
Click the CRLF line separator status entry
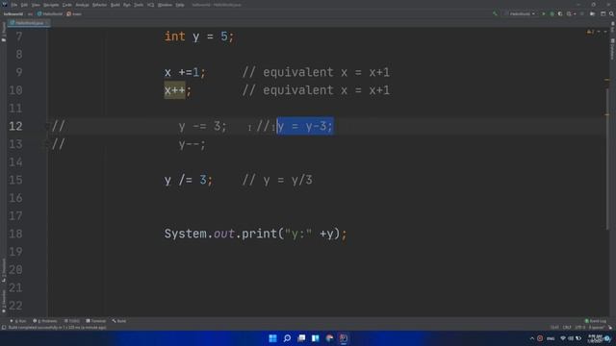point(567,327)
